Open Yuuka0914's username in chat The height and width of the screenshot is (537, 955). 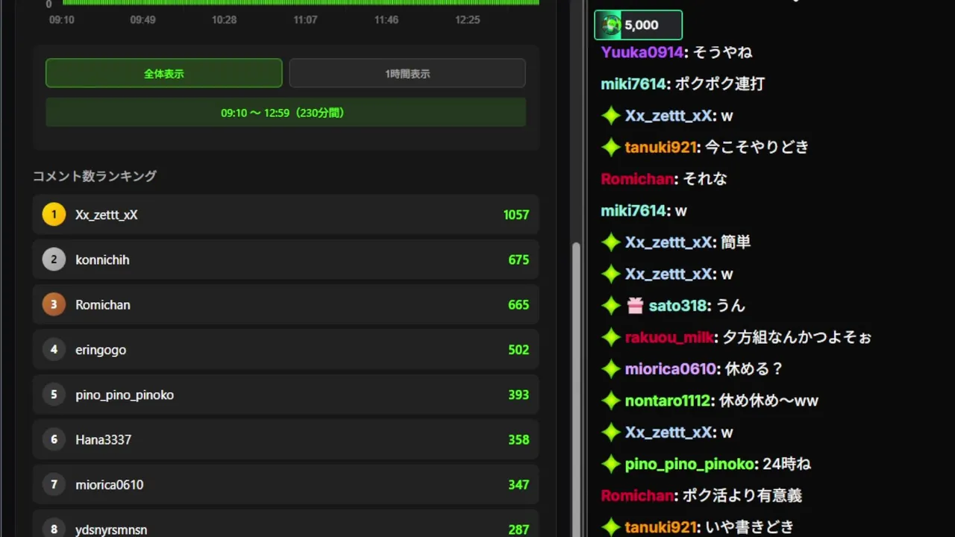click(642, 52)
